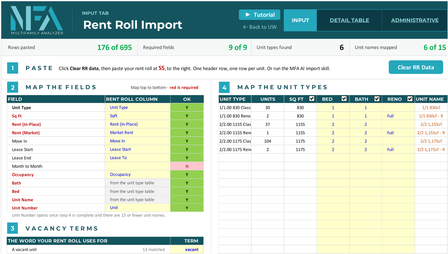Select the Rent (In-Place) column mapping cell
This screenshot has width=448, height=254.
(137, 124)
